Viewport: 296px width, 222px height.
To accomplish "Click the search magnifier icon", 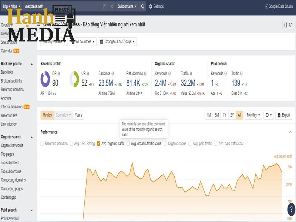I will pos(142,7).
